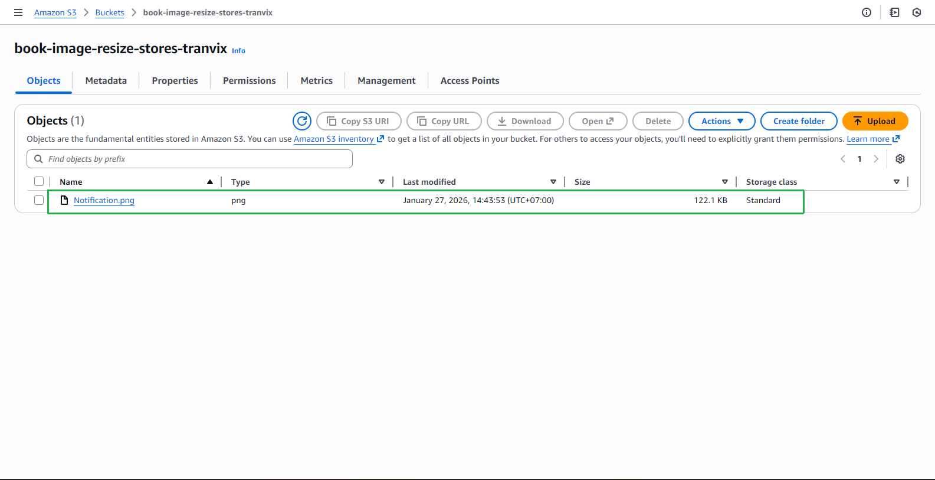
Task: View the Metrics tab
Action: pos(317,81)
